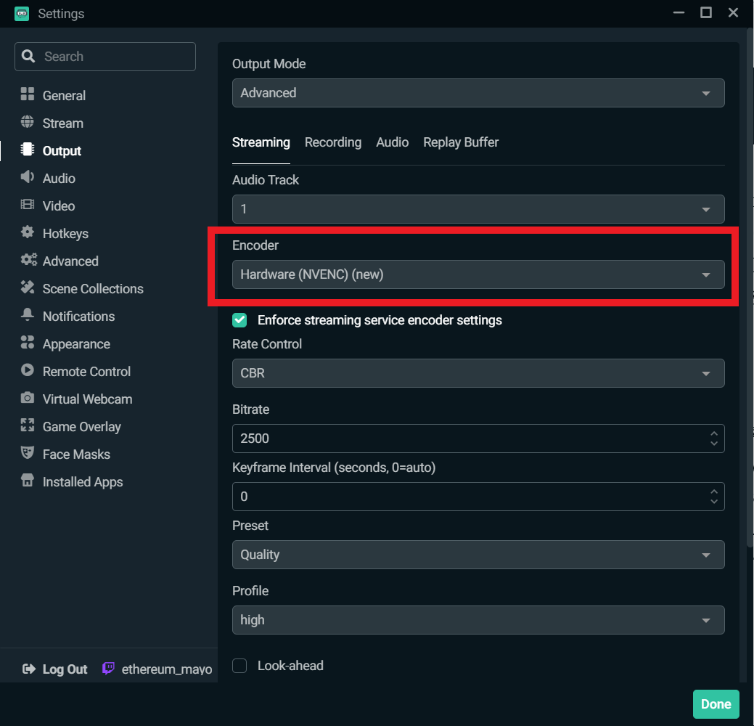Enable the Look-ahead checkbox
Screen dimensions: 754x726
point(239,666)
